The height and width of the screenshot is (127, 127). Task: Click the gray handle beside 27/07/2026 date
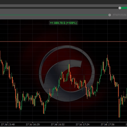tap(110, 15)
